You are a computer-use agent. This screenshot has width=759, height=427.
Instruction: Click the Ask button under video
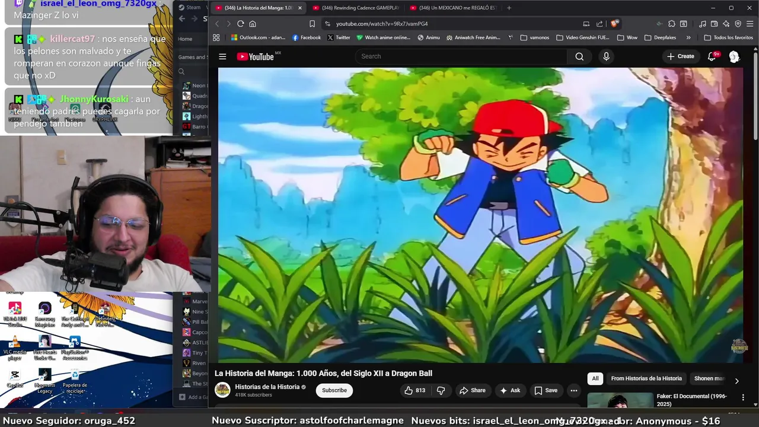(x=510, y=390)
